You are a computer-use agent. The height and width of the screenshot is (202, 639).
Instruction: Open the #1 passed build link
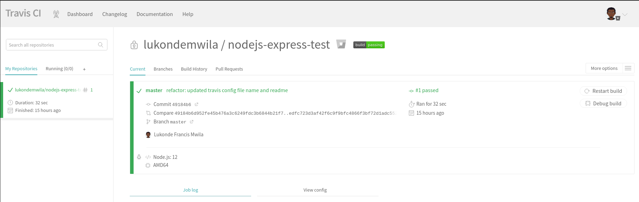tap(427, 90)
